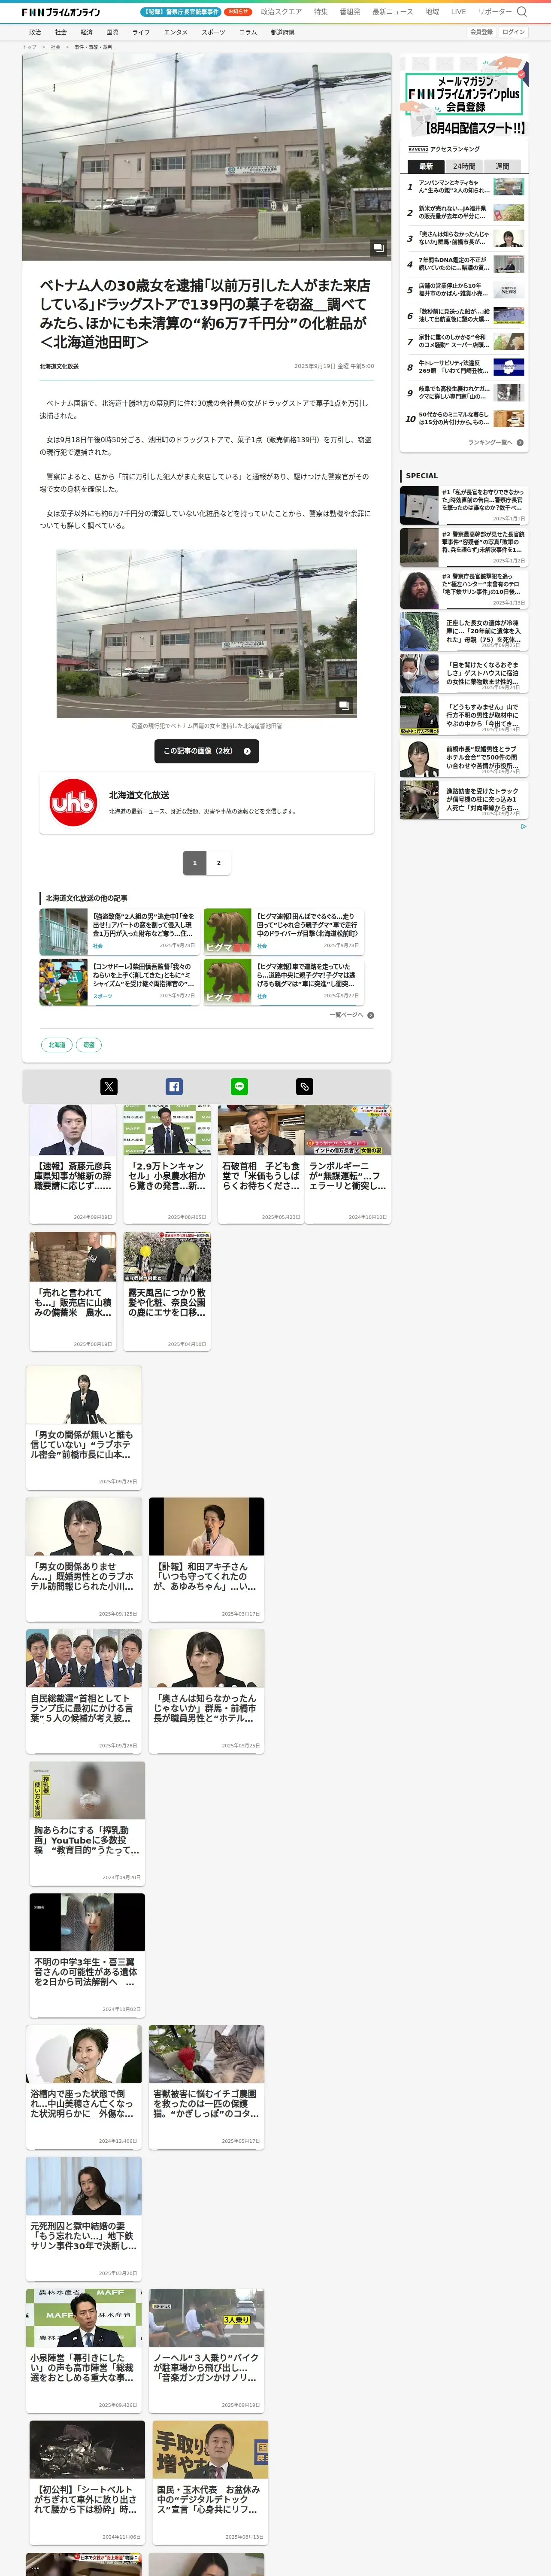Image resolution: width=551 pixels, height=2576 pixels.
Task: Select the 最新 ranking tab
Action: (x=426, y=166)
